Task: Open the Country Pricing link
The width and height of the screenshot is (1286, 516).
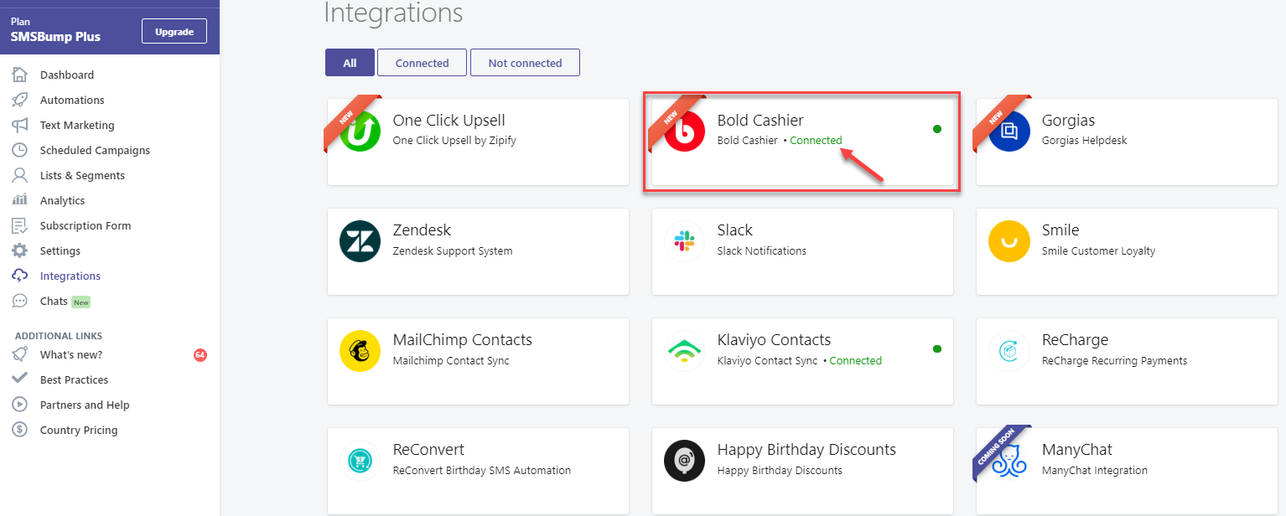Action: click(x=79, y=430)
